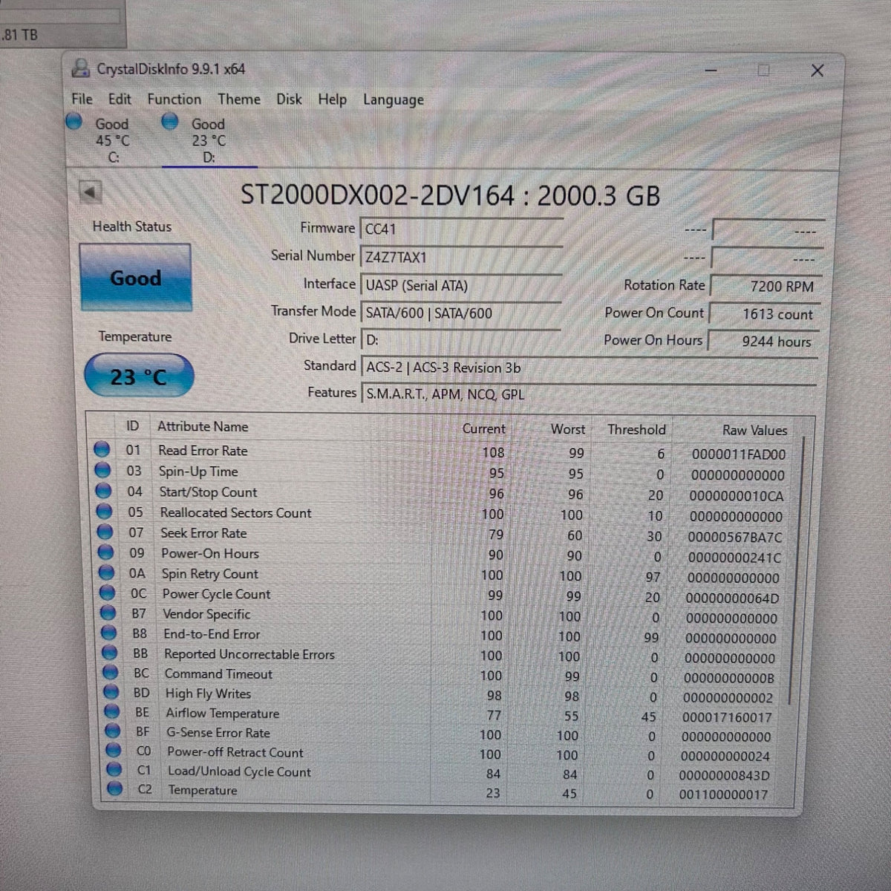Click the status orb for Reallocated Sectors Count
Viewport: 891px width, 891px height.
tap(105, 512)
